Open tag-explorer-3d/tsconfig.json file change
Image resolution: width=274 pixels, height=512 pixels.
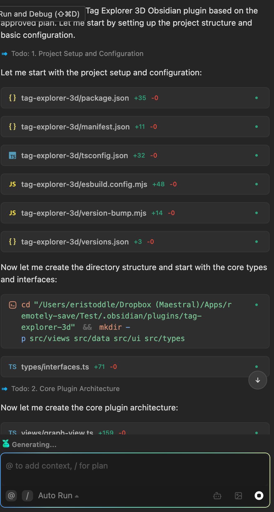tap(74, 156)
